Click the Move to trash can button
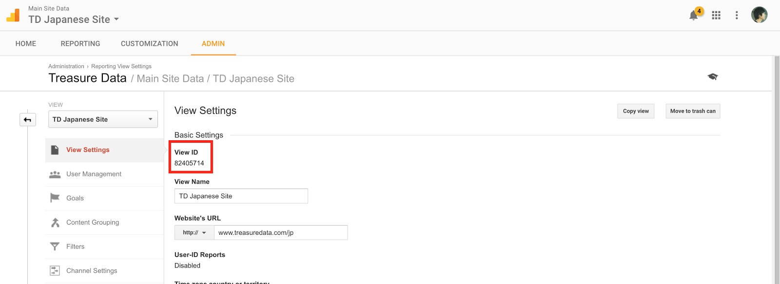 pos(693,111)
